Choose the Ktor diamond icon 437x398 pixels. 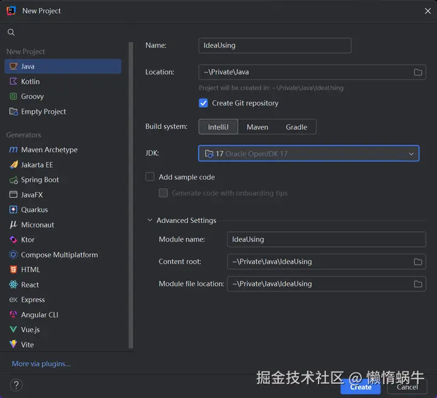(13, 239)
